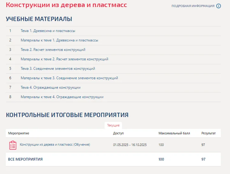Open Материалы к теме 1. Древесина и пластмассы
Image resolution: width=230 pixels, height=174 pixels.
pyautogui.click(x=59, y=40)
